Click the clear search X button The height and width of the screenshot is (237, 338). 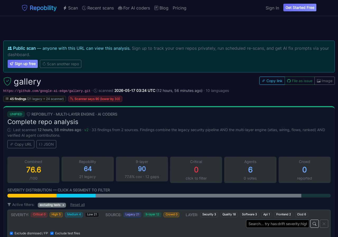pyautogui.click(x=324, y=224)
